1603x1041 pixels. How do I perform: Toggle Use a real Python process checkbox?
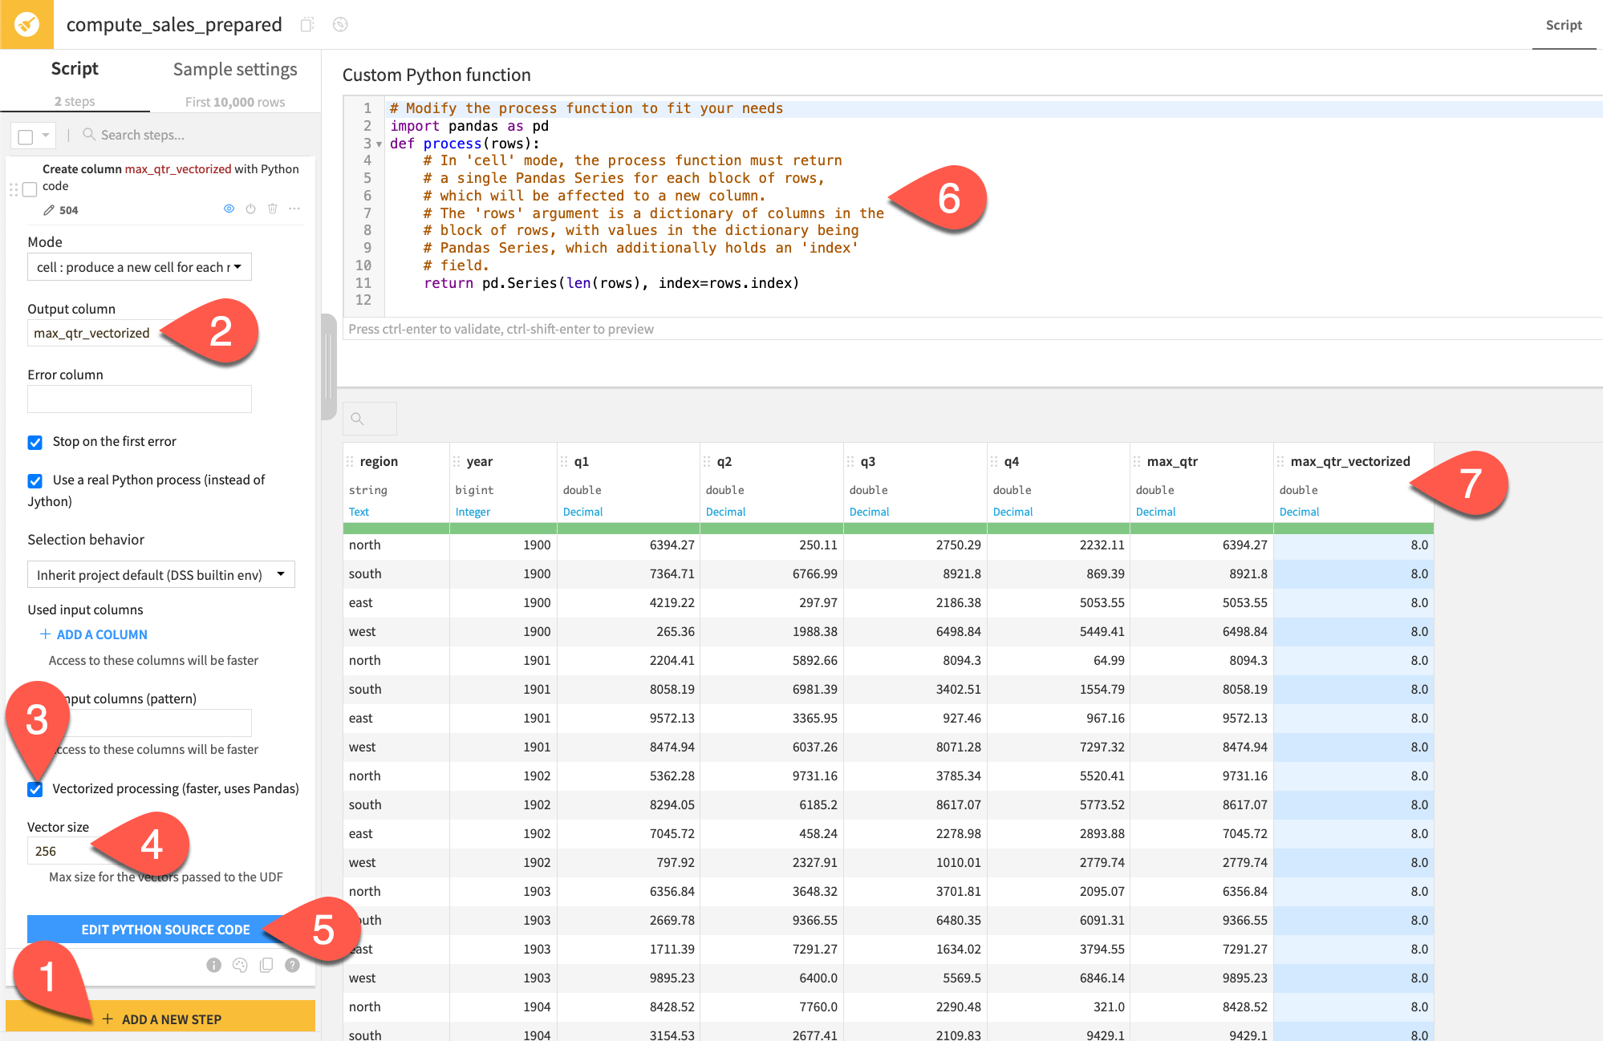34,480
